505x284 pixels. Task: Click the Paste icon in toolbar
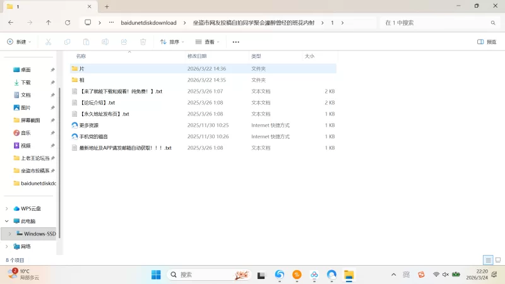click(86, 42)
